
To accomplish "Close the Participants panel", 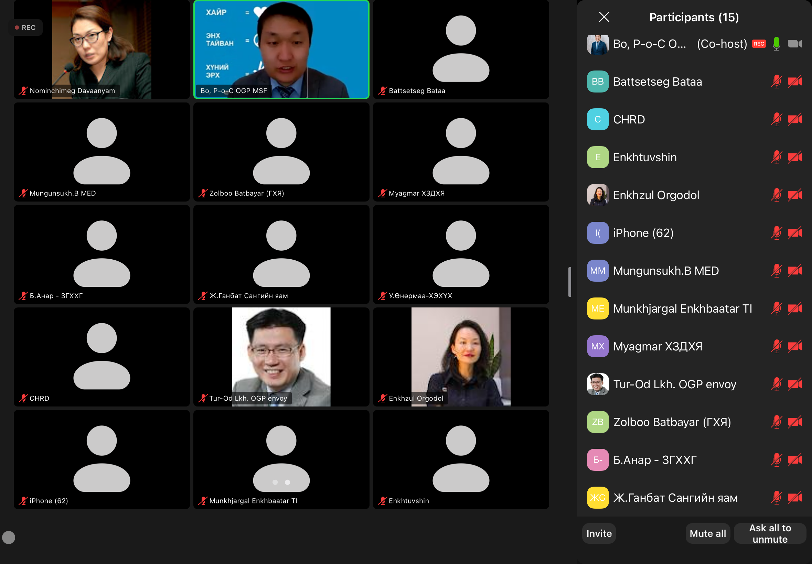I will [604, 17].
